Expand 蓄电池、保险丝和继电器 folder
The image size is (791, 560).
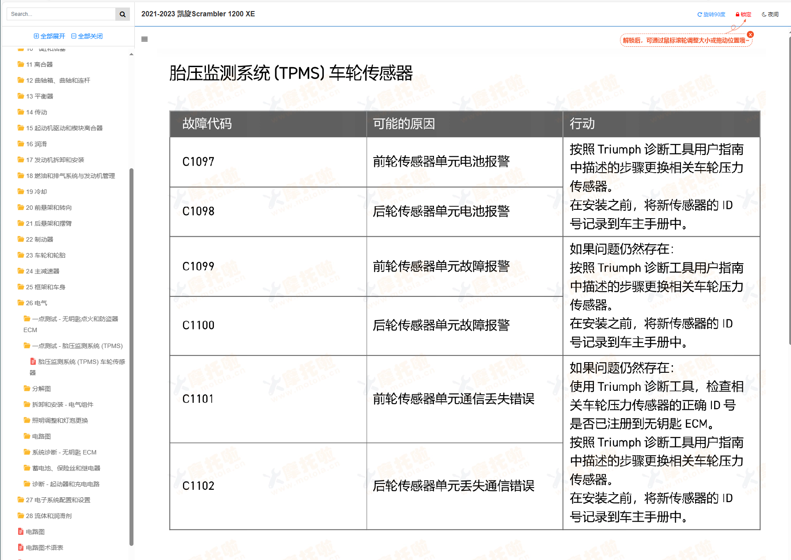coord(62,468)
